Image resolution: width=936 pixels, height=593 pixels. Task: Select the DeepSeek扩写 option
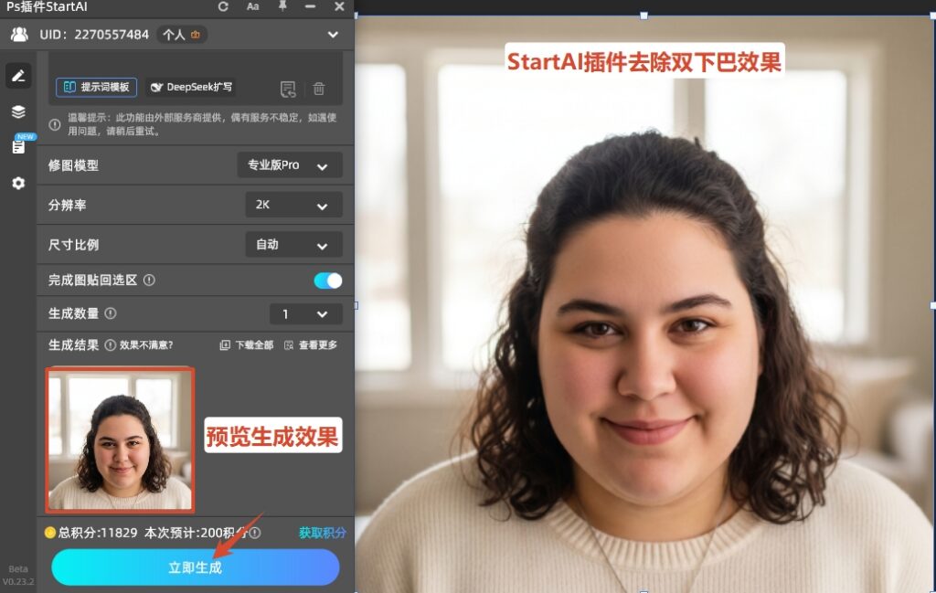[194, 87]
